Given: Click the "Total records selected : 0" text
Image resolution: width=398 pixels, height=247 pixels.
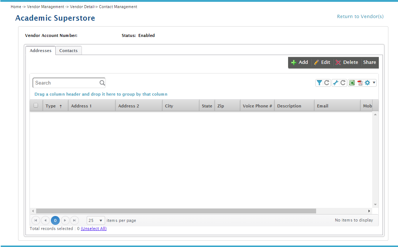Looking at the screenshot, I should click(x=55, y=229).
